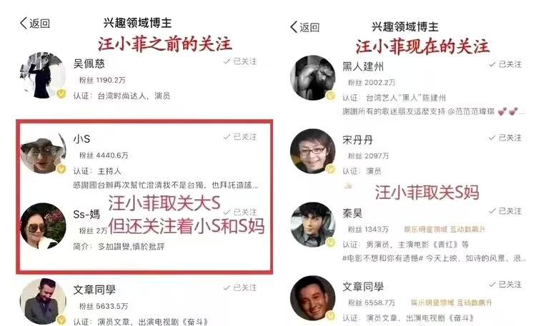Click 秦昊 娱乐明星领域 互动数飙升 tag
The height and width of the screenshot is (326, 536).
[445, 230]
